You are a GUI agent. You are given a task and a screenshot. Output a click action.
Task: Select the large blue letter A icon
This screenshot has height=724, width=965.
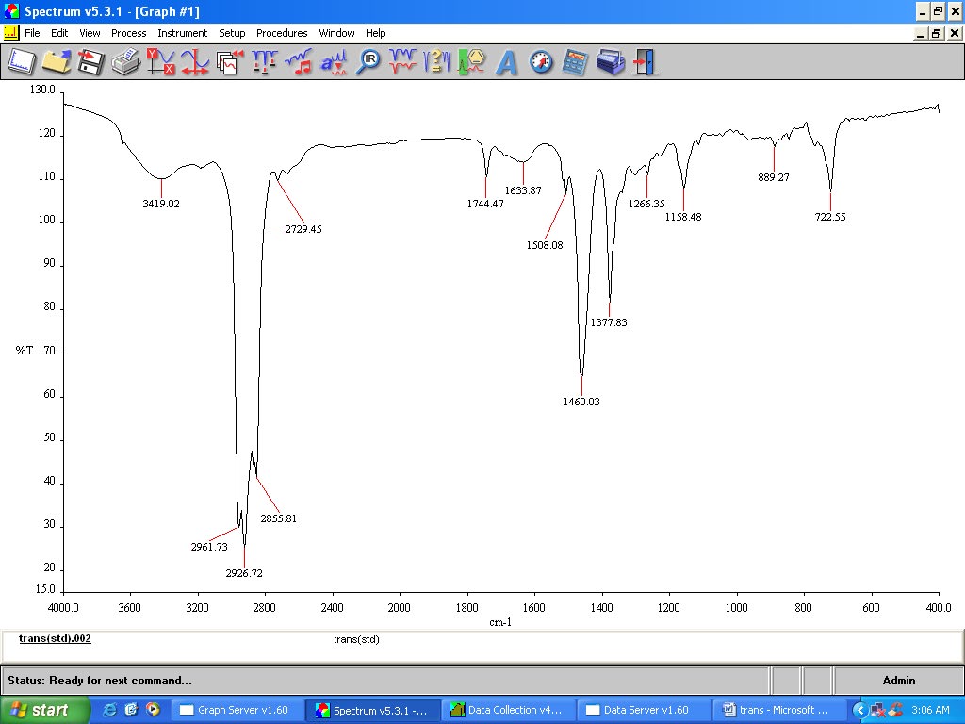tap(506, 62)
